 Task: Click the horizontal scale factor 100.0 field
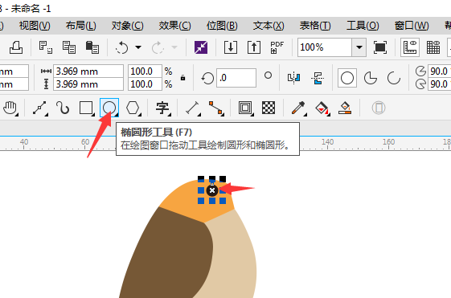tap(145, 71)
